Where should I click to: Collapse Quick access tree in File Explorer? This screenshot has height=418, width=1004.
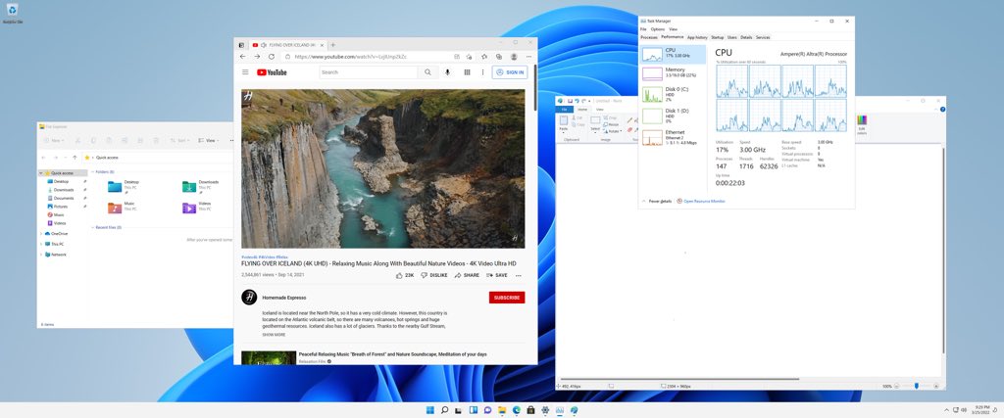41,173
